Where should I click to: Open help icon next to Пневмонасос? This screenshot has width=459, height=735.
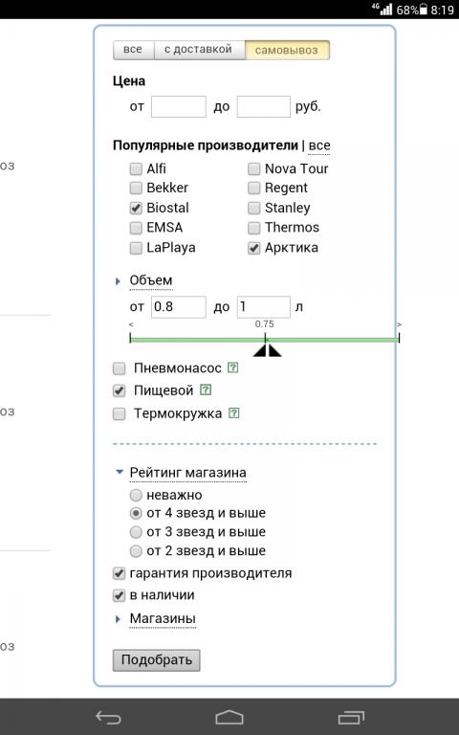point(232,367)
